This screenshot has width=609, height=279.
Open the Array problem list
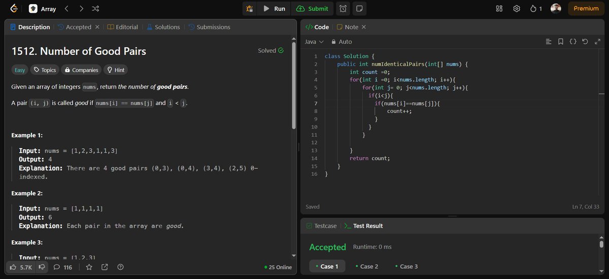coord(42,9)
